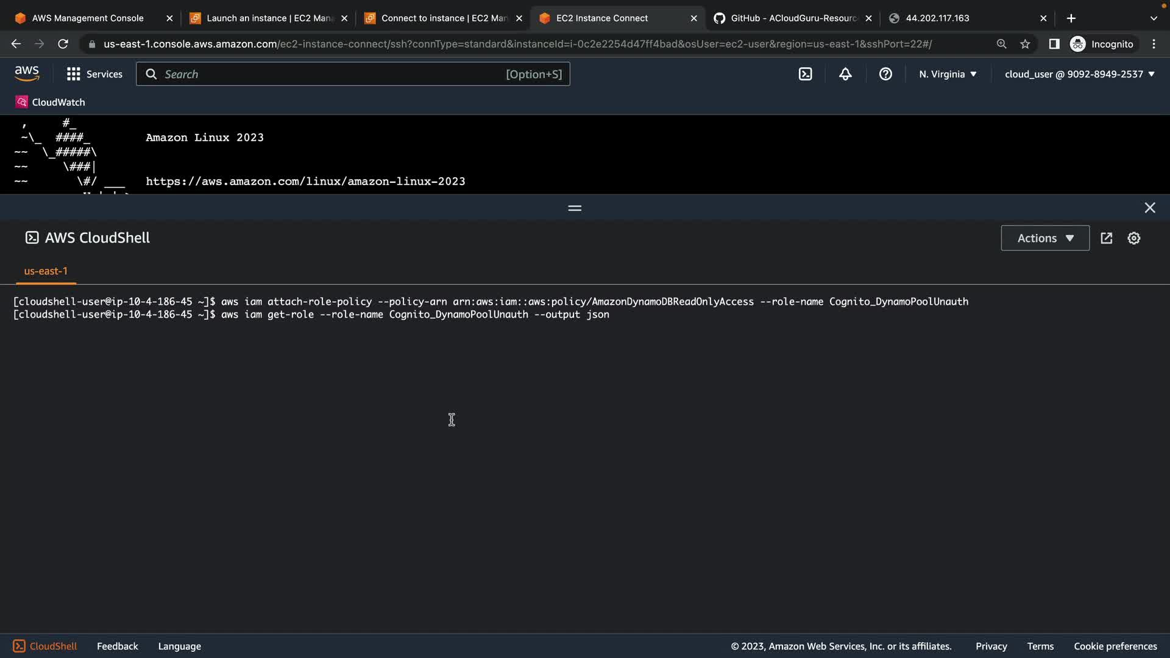Open the notifications bell
The height and width of the screenshot is (658, 1170).
845,74
